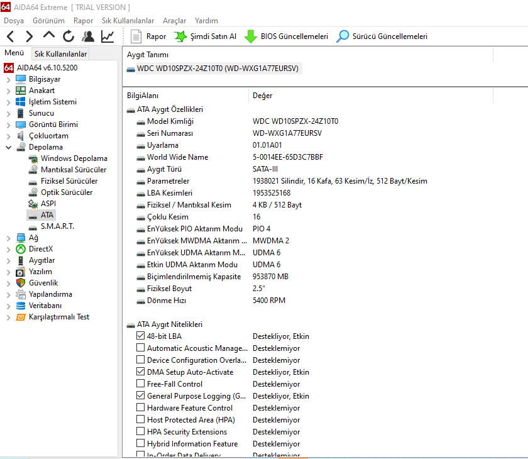
Task: Click the green star Şimdi Satın Al icon
Action: click(x=180, y=36)
